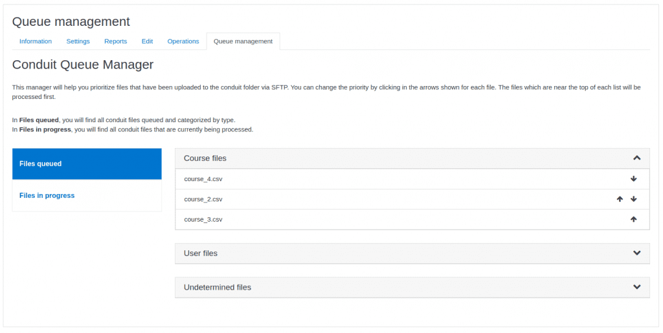The width and height of the screenshot is (663, 333).
Task: Expand the User files section chevron
Action: pyautogui.click(x=636, y=253)
